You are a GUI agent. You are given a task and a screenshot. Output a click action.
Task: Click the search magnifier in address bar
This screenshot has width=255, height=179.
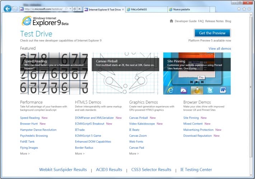coord(66,9)
